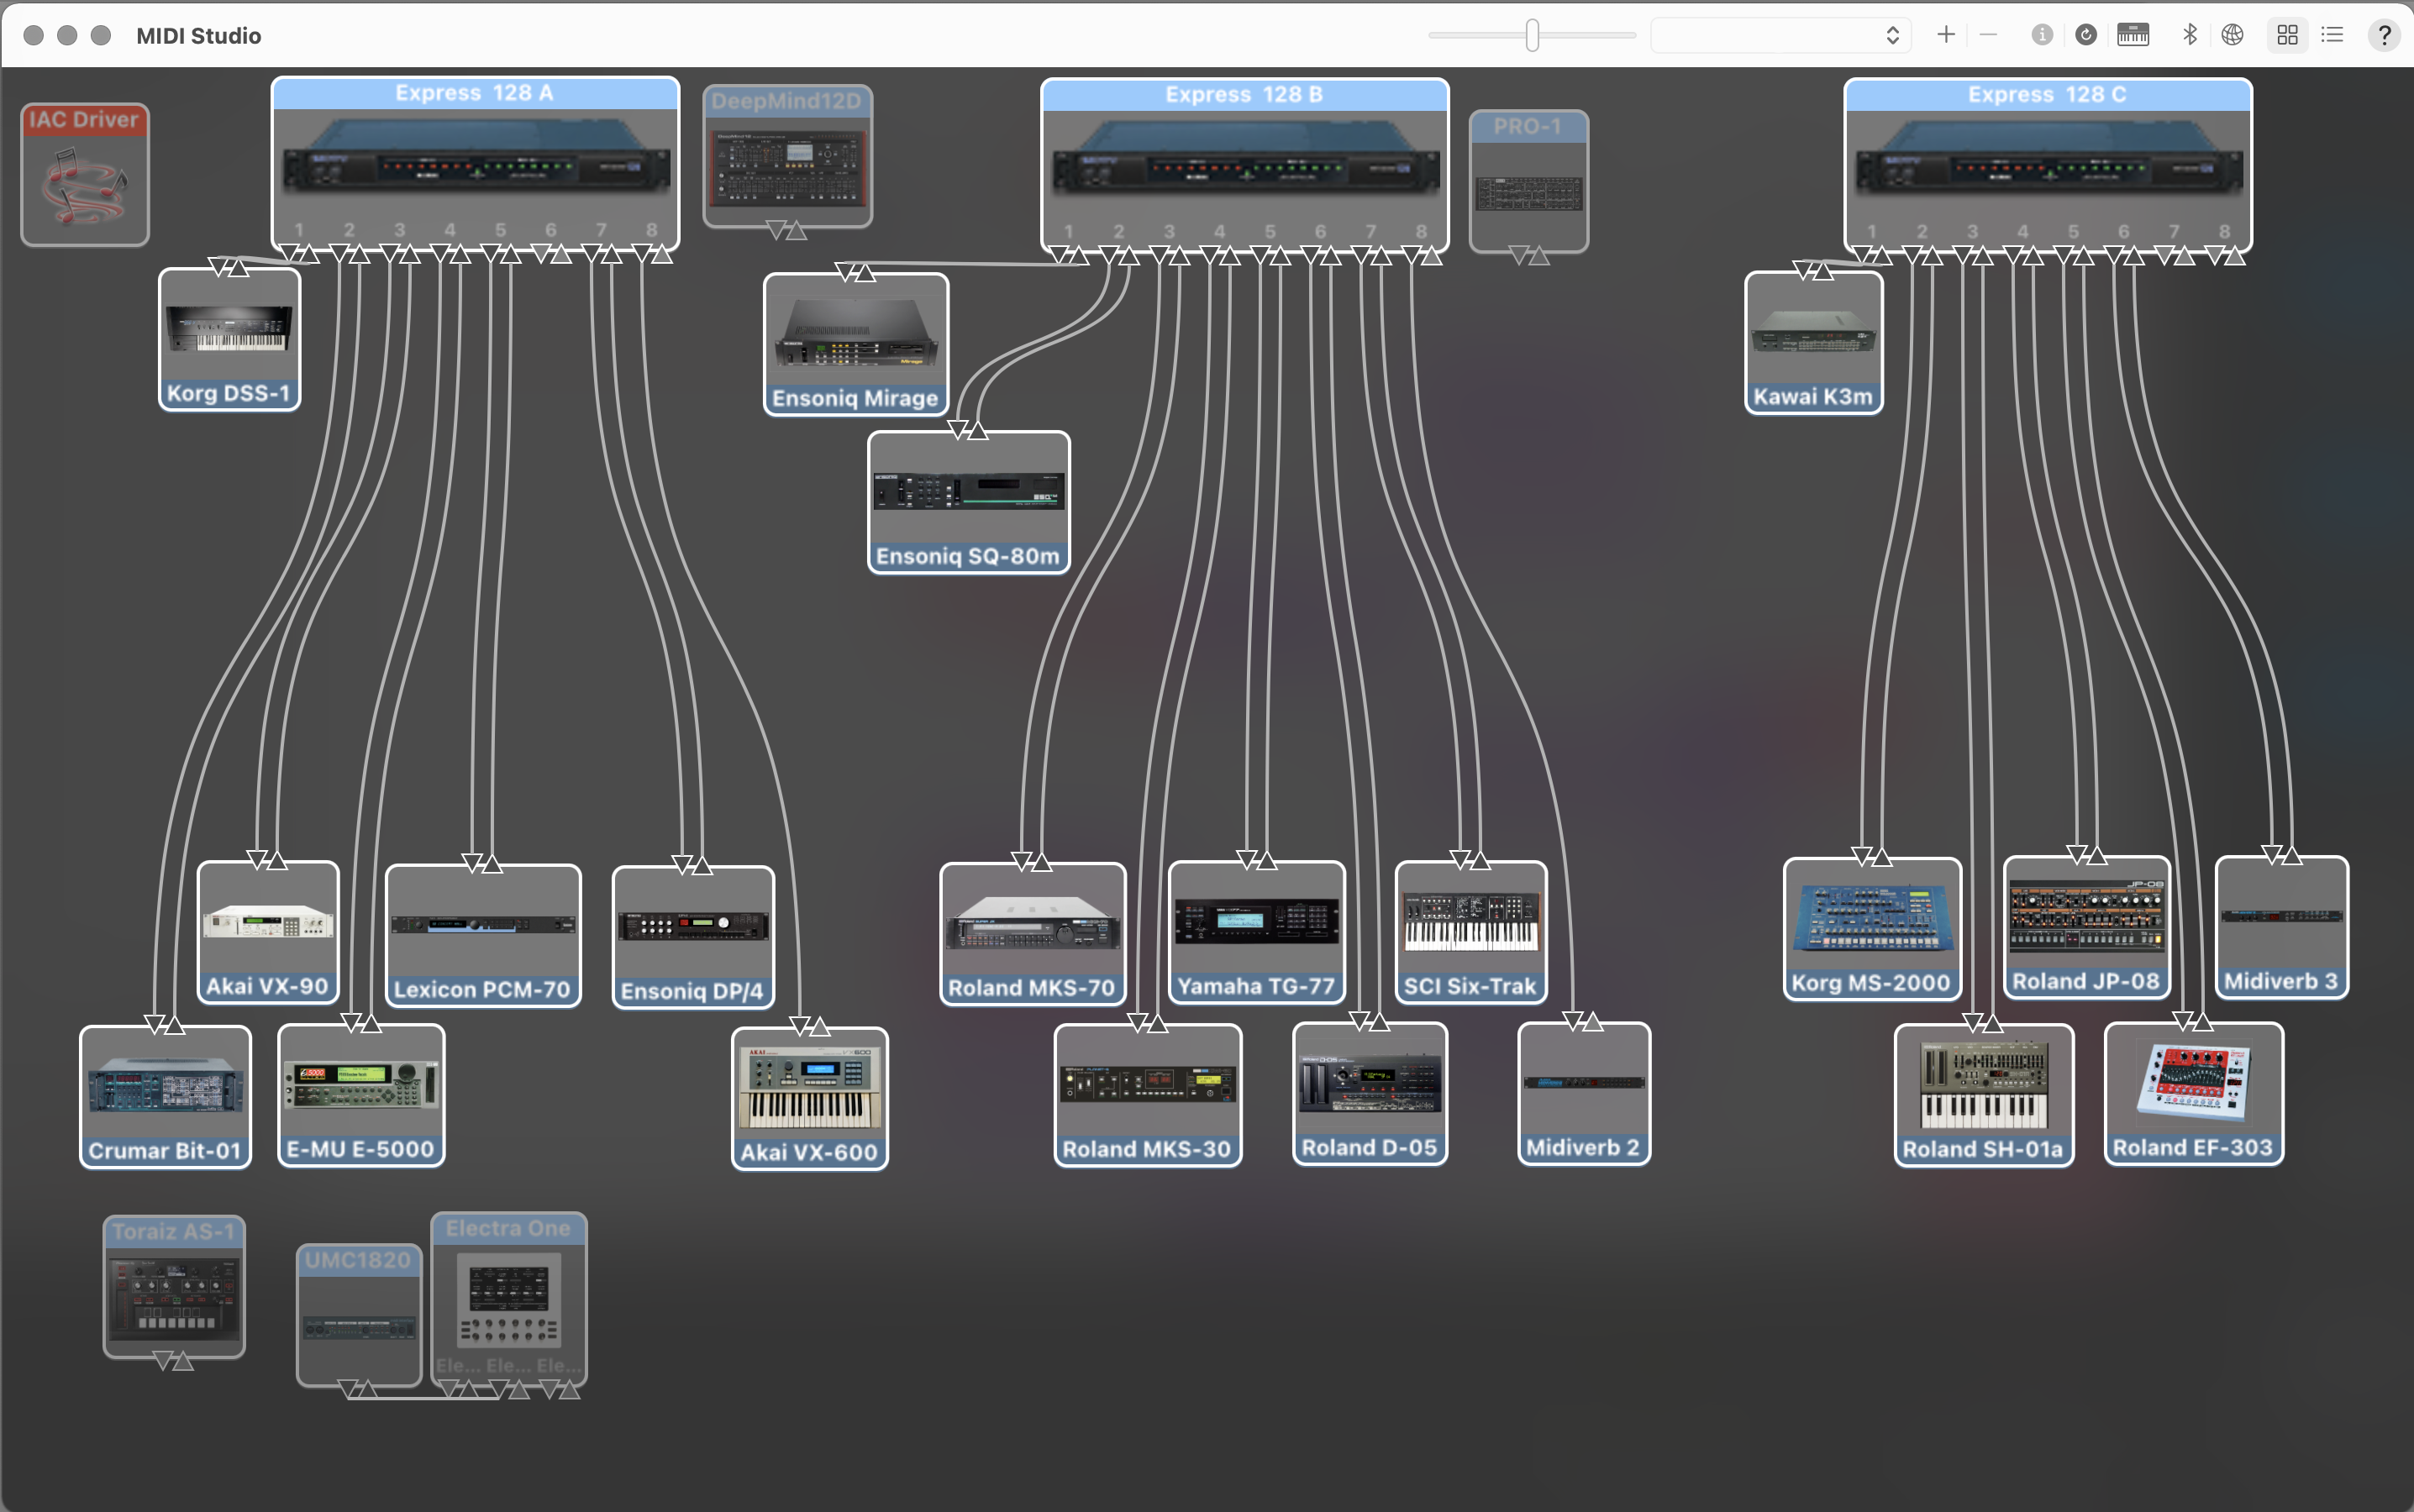This screenshot has height=1512, width=2414.
Task: Select the Roland JP-08 device
Action: 2086,927
